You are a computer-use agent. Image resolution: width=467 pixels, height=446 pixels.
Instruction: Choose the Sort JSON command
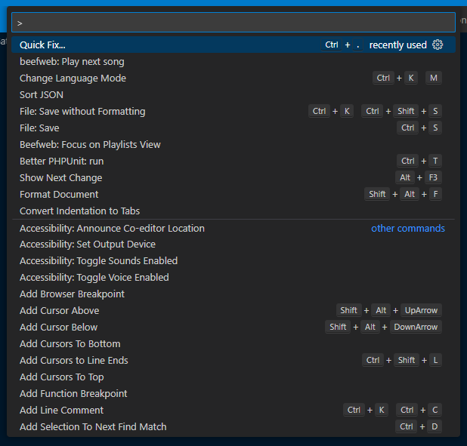pos(42,95)
